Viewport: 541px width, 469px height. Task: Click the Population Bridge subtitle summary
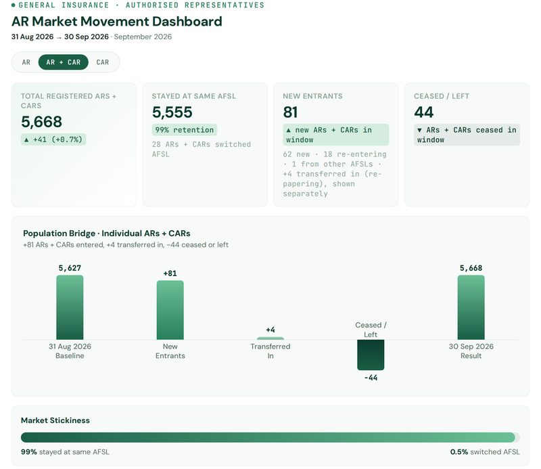(126, 245)
